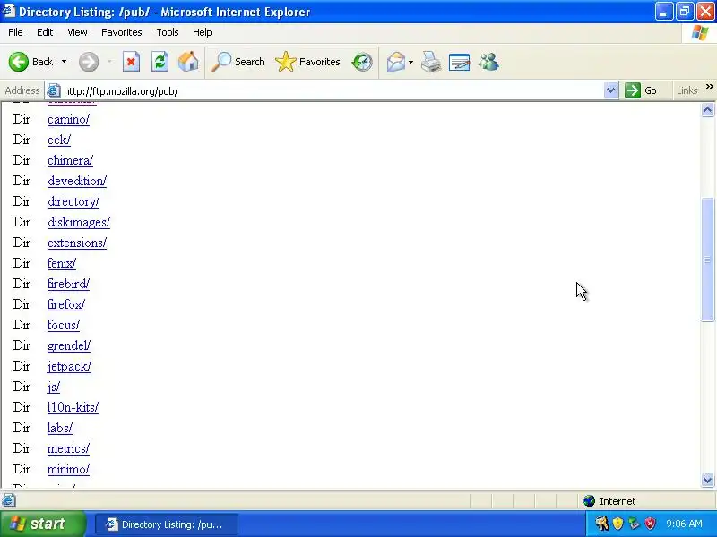This screenshot has height=537, width=717.
Task: Click the Windows start button
Action: click(43, 524)
